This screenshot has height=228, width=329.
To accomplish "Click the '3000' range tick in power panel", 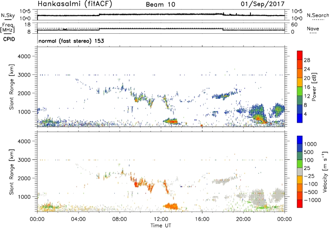I will 24,75.
